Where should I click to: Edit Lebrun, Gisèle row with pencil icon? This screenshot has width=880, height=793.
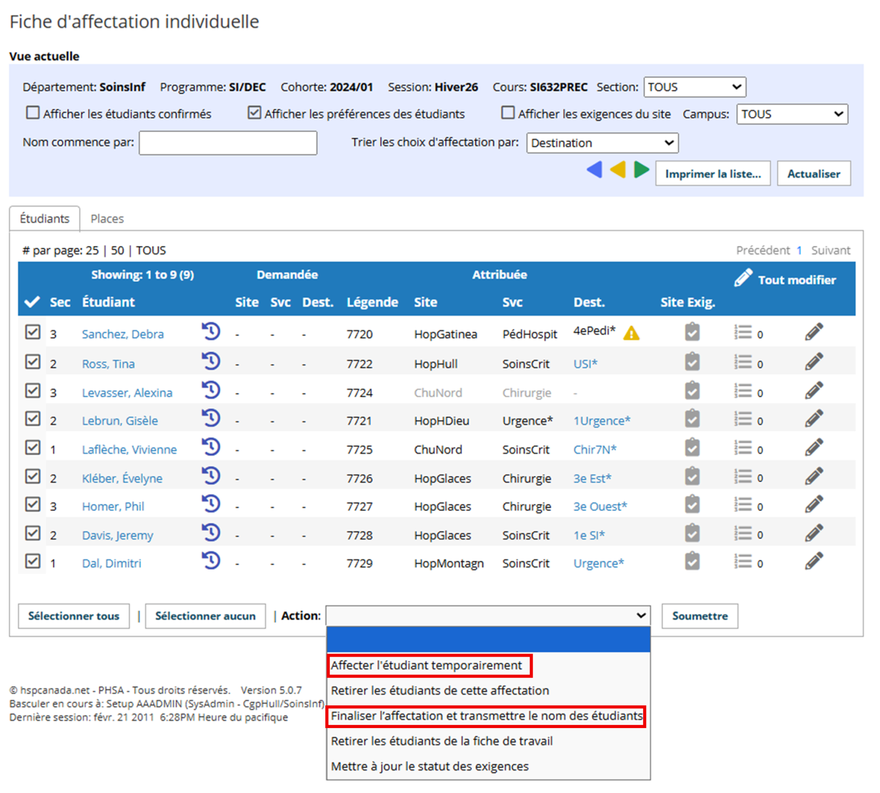813,419
